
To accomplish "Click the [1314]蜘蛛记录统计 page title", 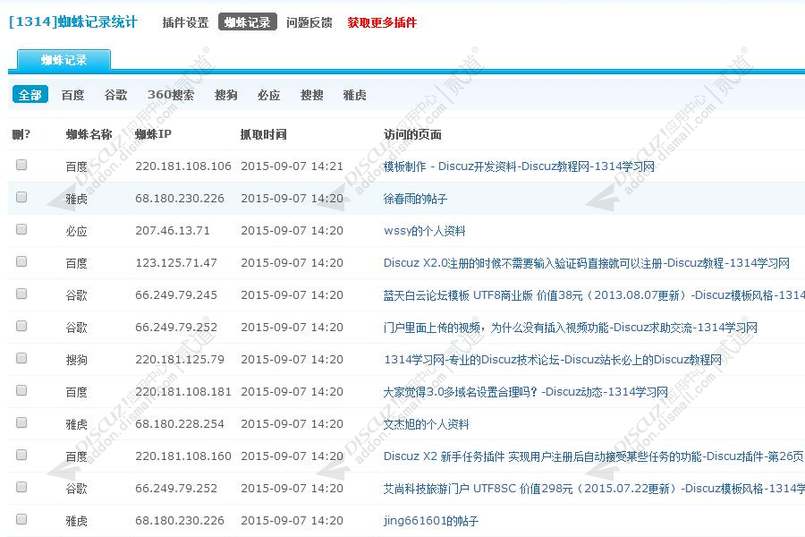I will pos(73,22).
